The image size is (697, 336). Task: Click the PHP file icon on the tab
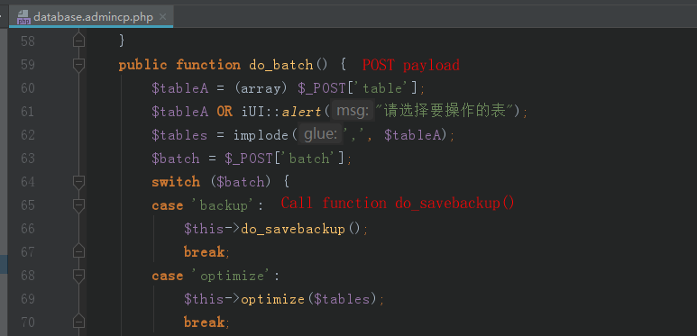(x=23, y=18)
